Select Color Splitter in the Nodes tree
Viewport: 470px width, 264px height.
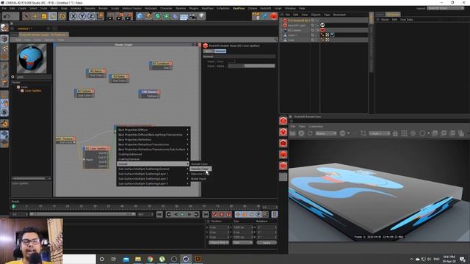coord(32,91)
